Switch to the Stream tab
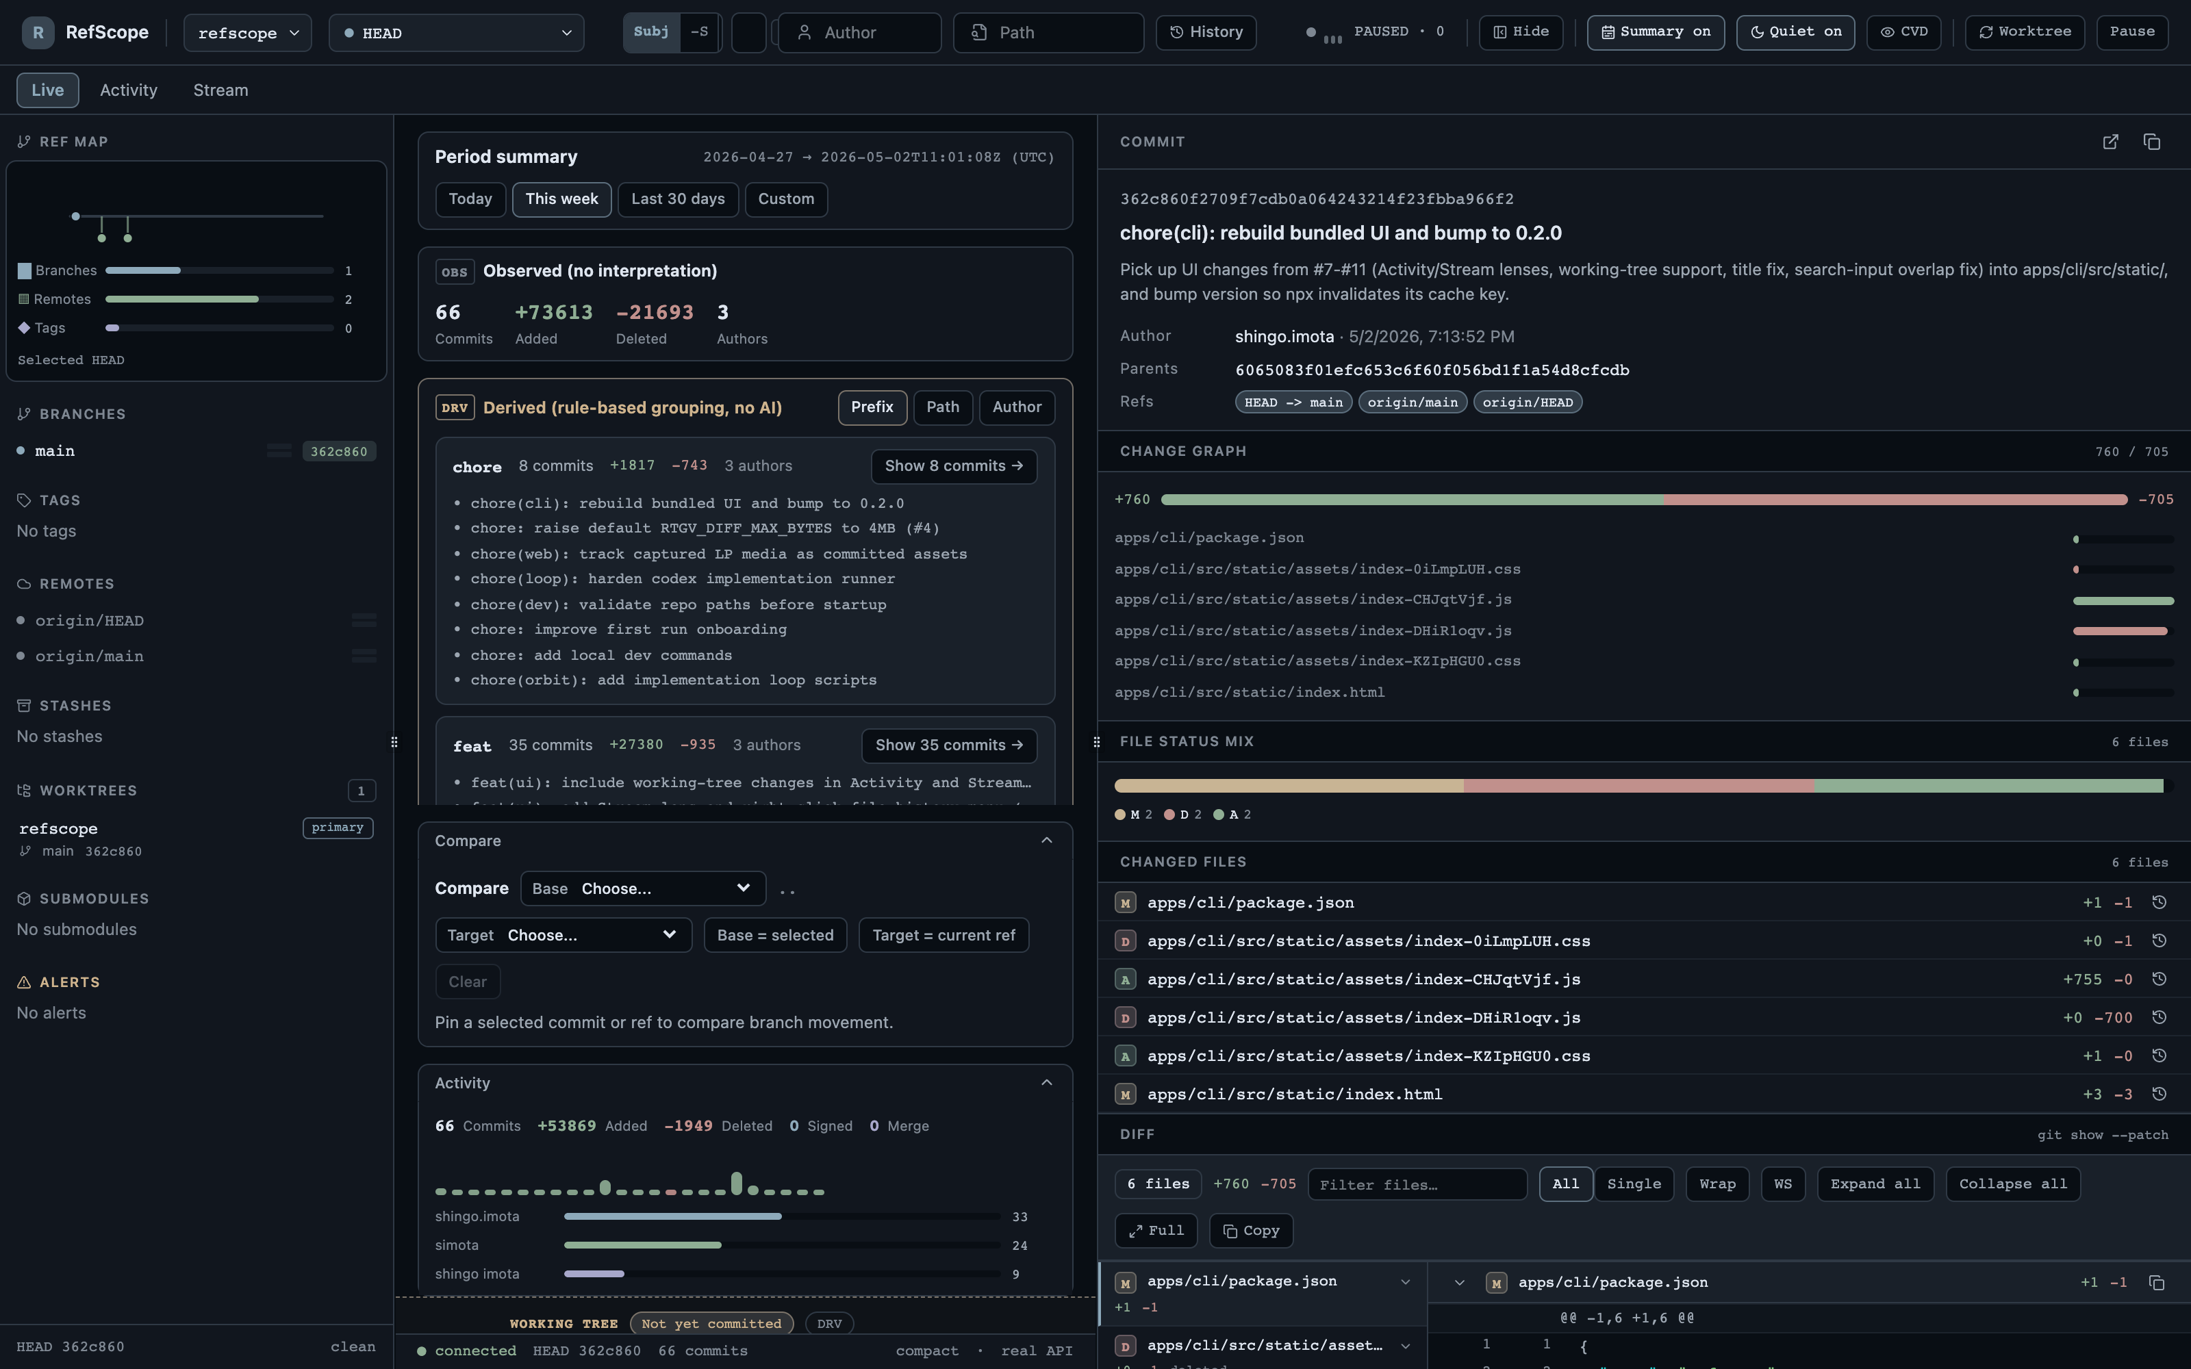The height and width of the screenshot is (1369, 2191). point(221,90)
